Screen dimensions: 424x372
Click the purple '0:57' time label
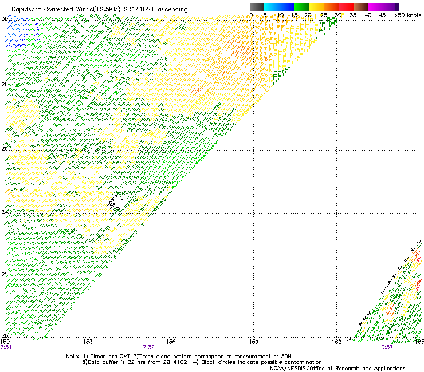pyautogui.click(x=387, y=347)
